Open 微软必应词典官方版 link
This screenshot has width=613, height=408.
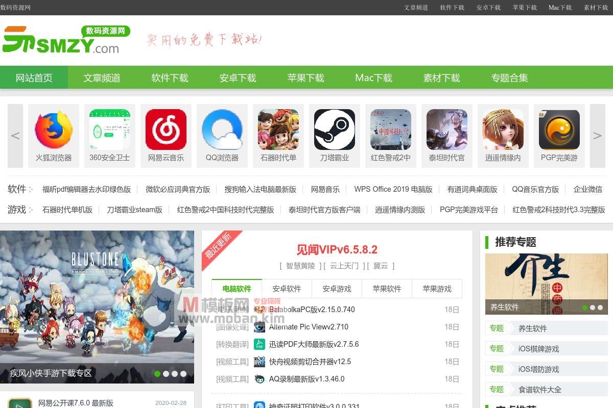[178, 189]
